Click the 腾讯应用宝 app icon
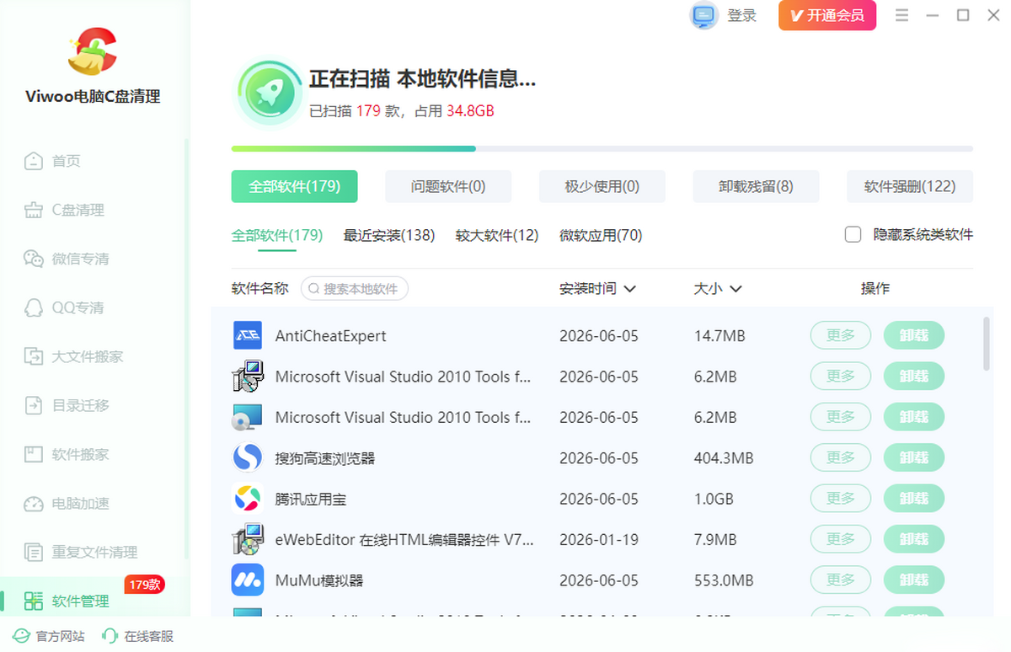 pyautogui.click(x=248, y=499)
